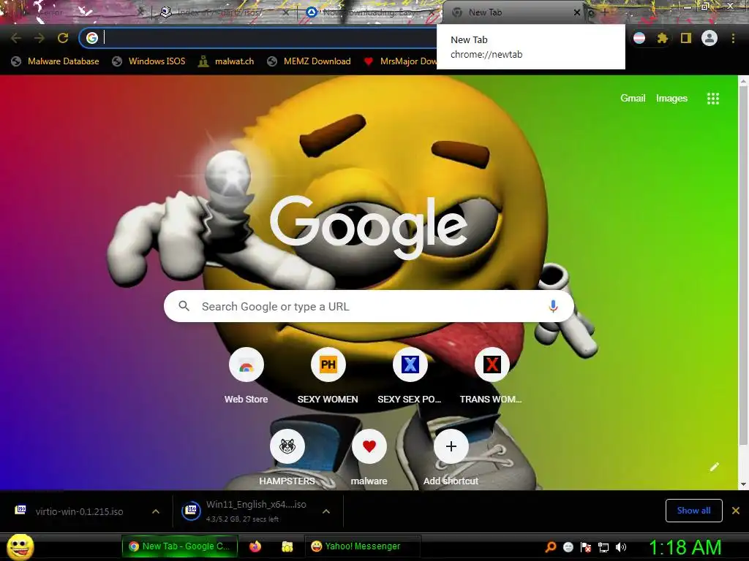Open the side panel icon in toolbar
The height and width of the screenshot is (561, 749).
coord(686,38)
